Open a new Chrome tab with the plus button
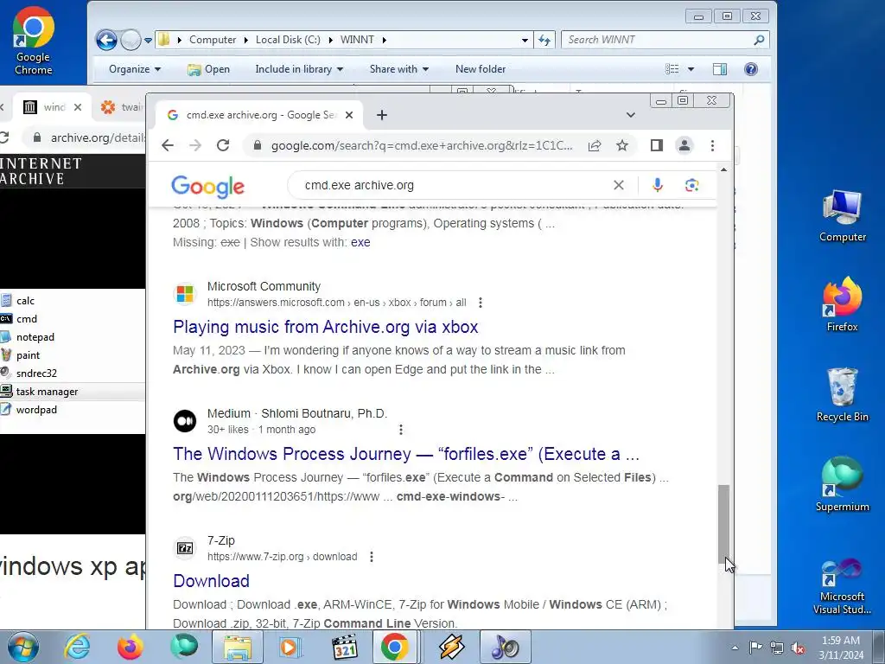The height and width of the screenshot is (664, 885). click(382, 115)
